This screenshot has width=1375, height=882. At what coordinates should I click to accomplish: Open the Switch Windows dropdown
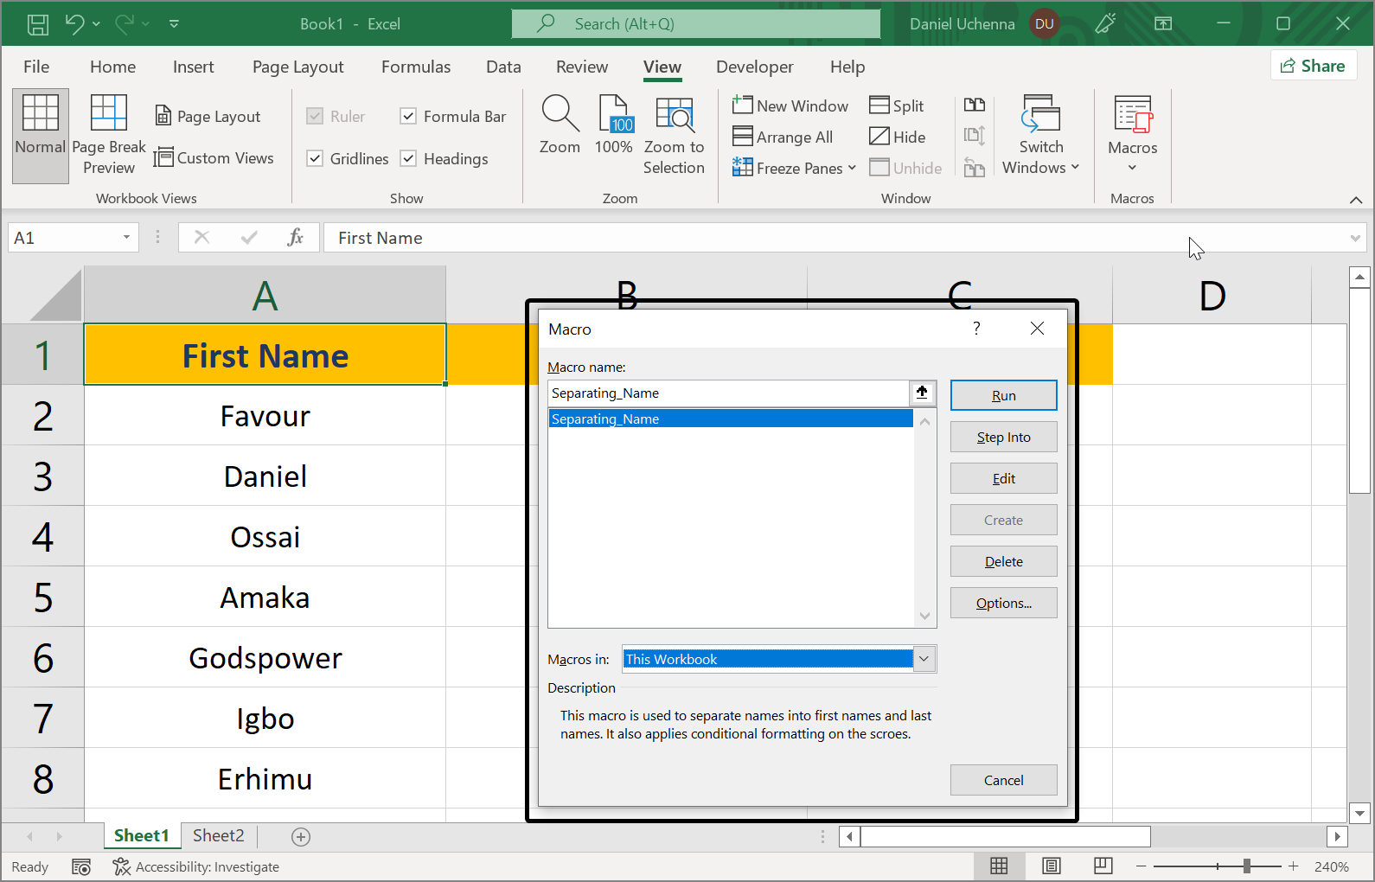point(1040,135)
